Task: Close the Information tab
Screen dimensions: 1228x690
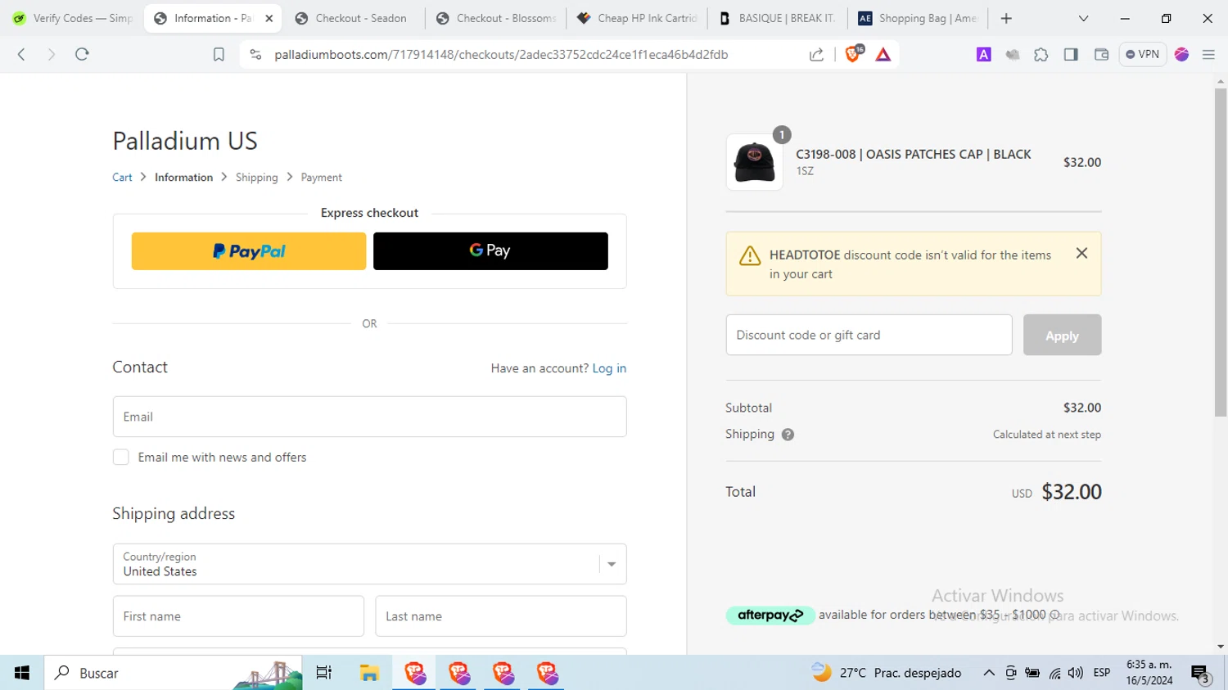Action: click(269, 18)
